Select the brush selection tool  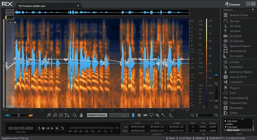click(x=157, y=115)
